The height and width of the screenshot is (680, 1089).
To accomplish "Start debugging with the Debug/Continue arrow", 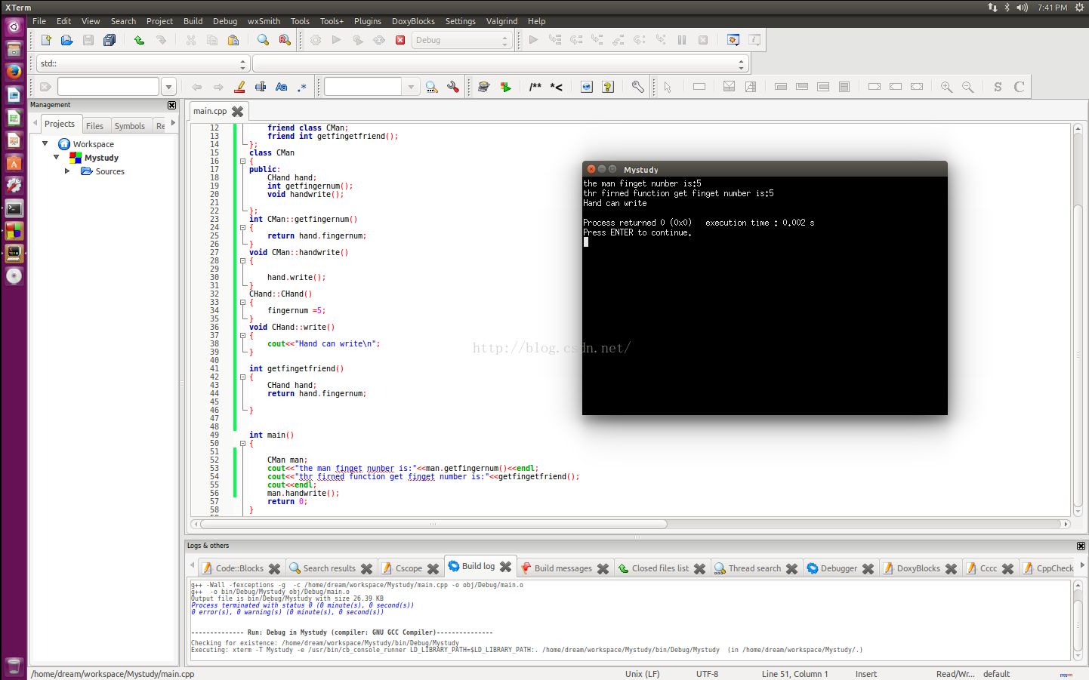I will (533, 40).
